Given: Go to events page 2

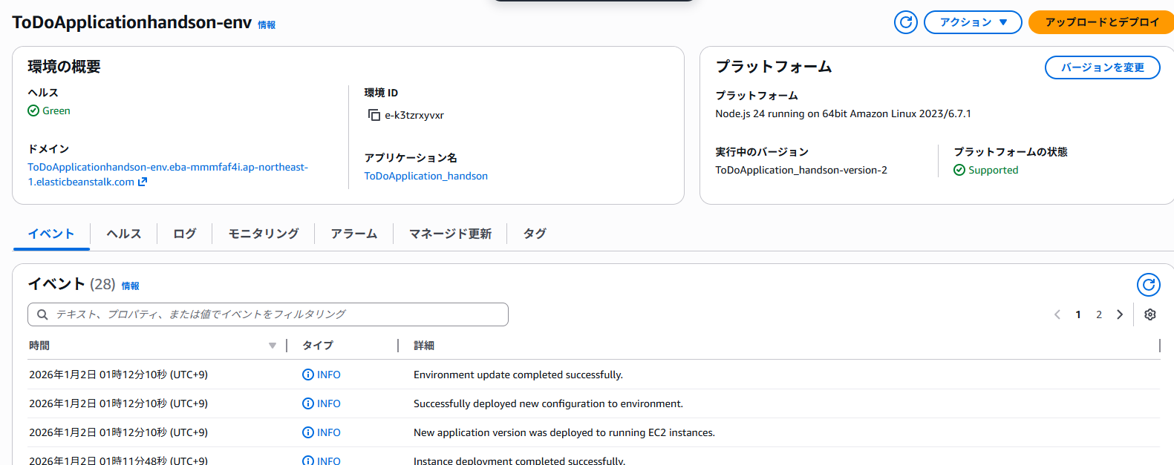Looking at the screenshot, I should 1099,314.
